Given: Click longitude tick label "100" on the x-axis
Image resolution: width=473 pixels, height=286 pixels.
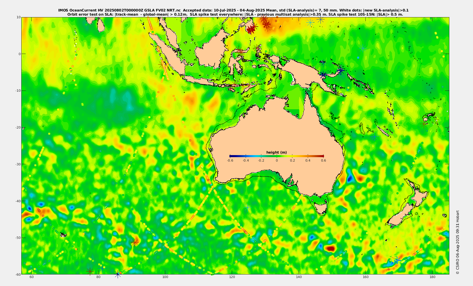Looking at the screenshot, I should click(165, 277).
